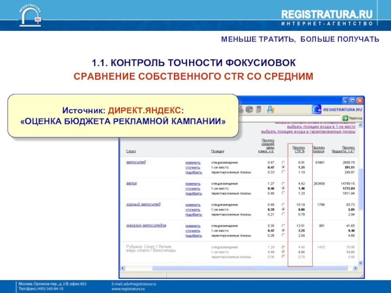Click REGISTRATURA.RU title in slide header

[327, 15]
